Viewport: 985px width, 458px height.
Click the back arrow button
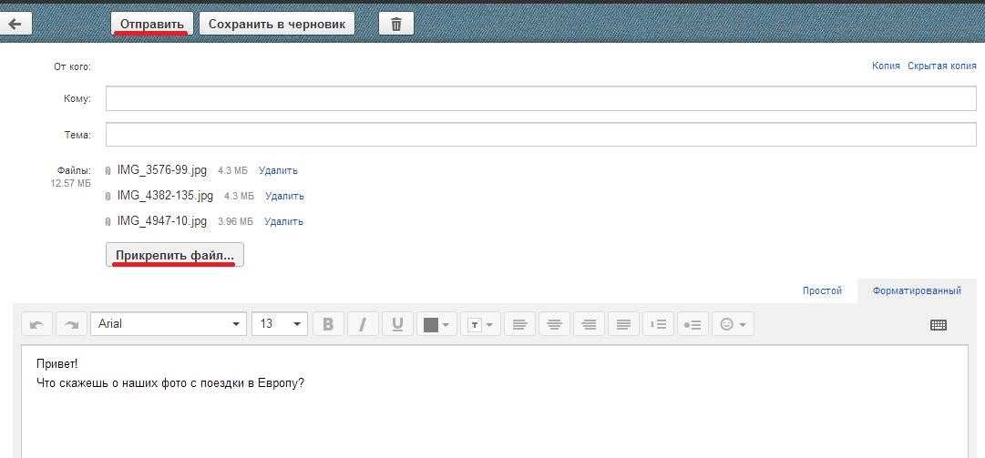15,24
